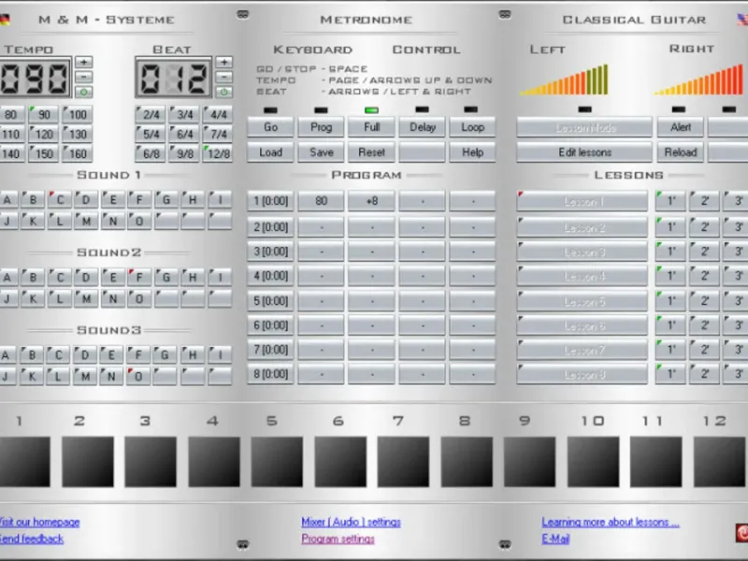
Task: Choose the 4/4 beat signature
Action: click(218, 114)
